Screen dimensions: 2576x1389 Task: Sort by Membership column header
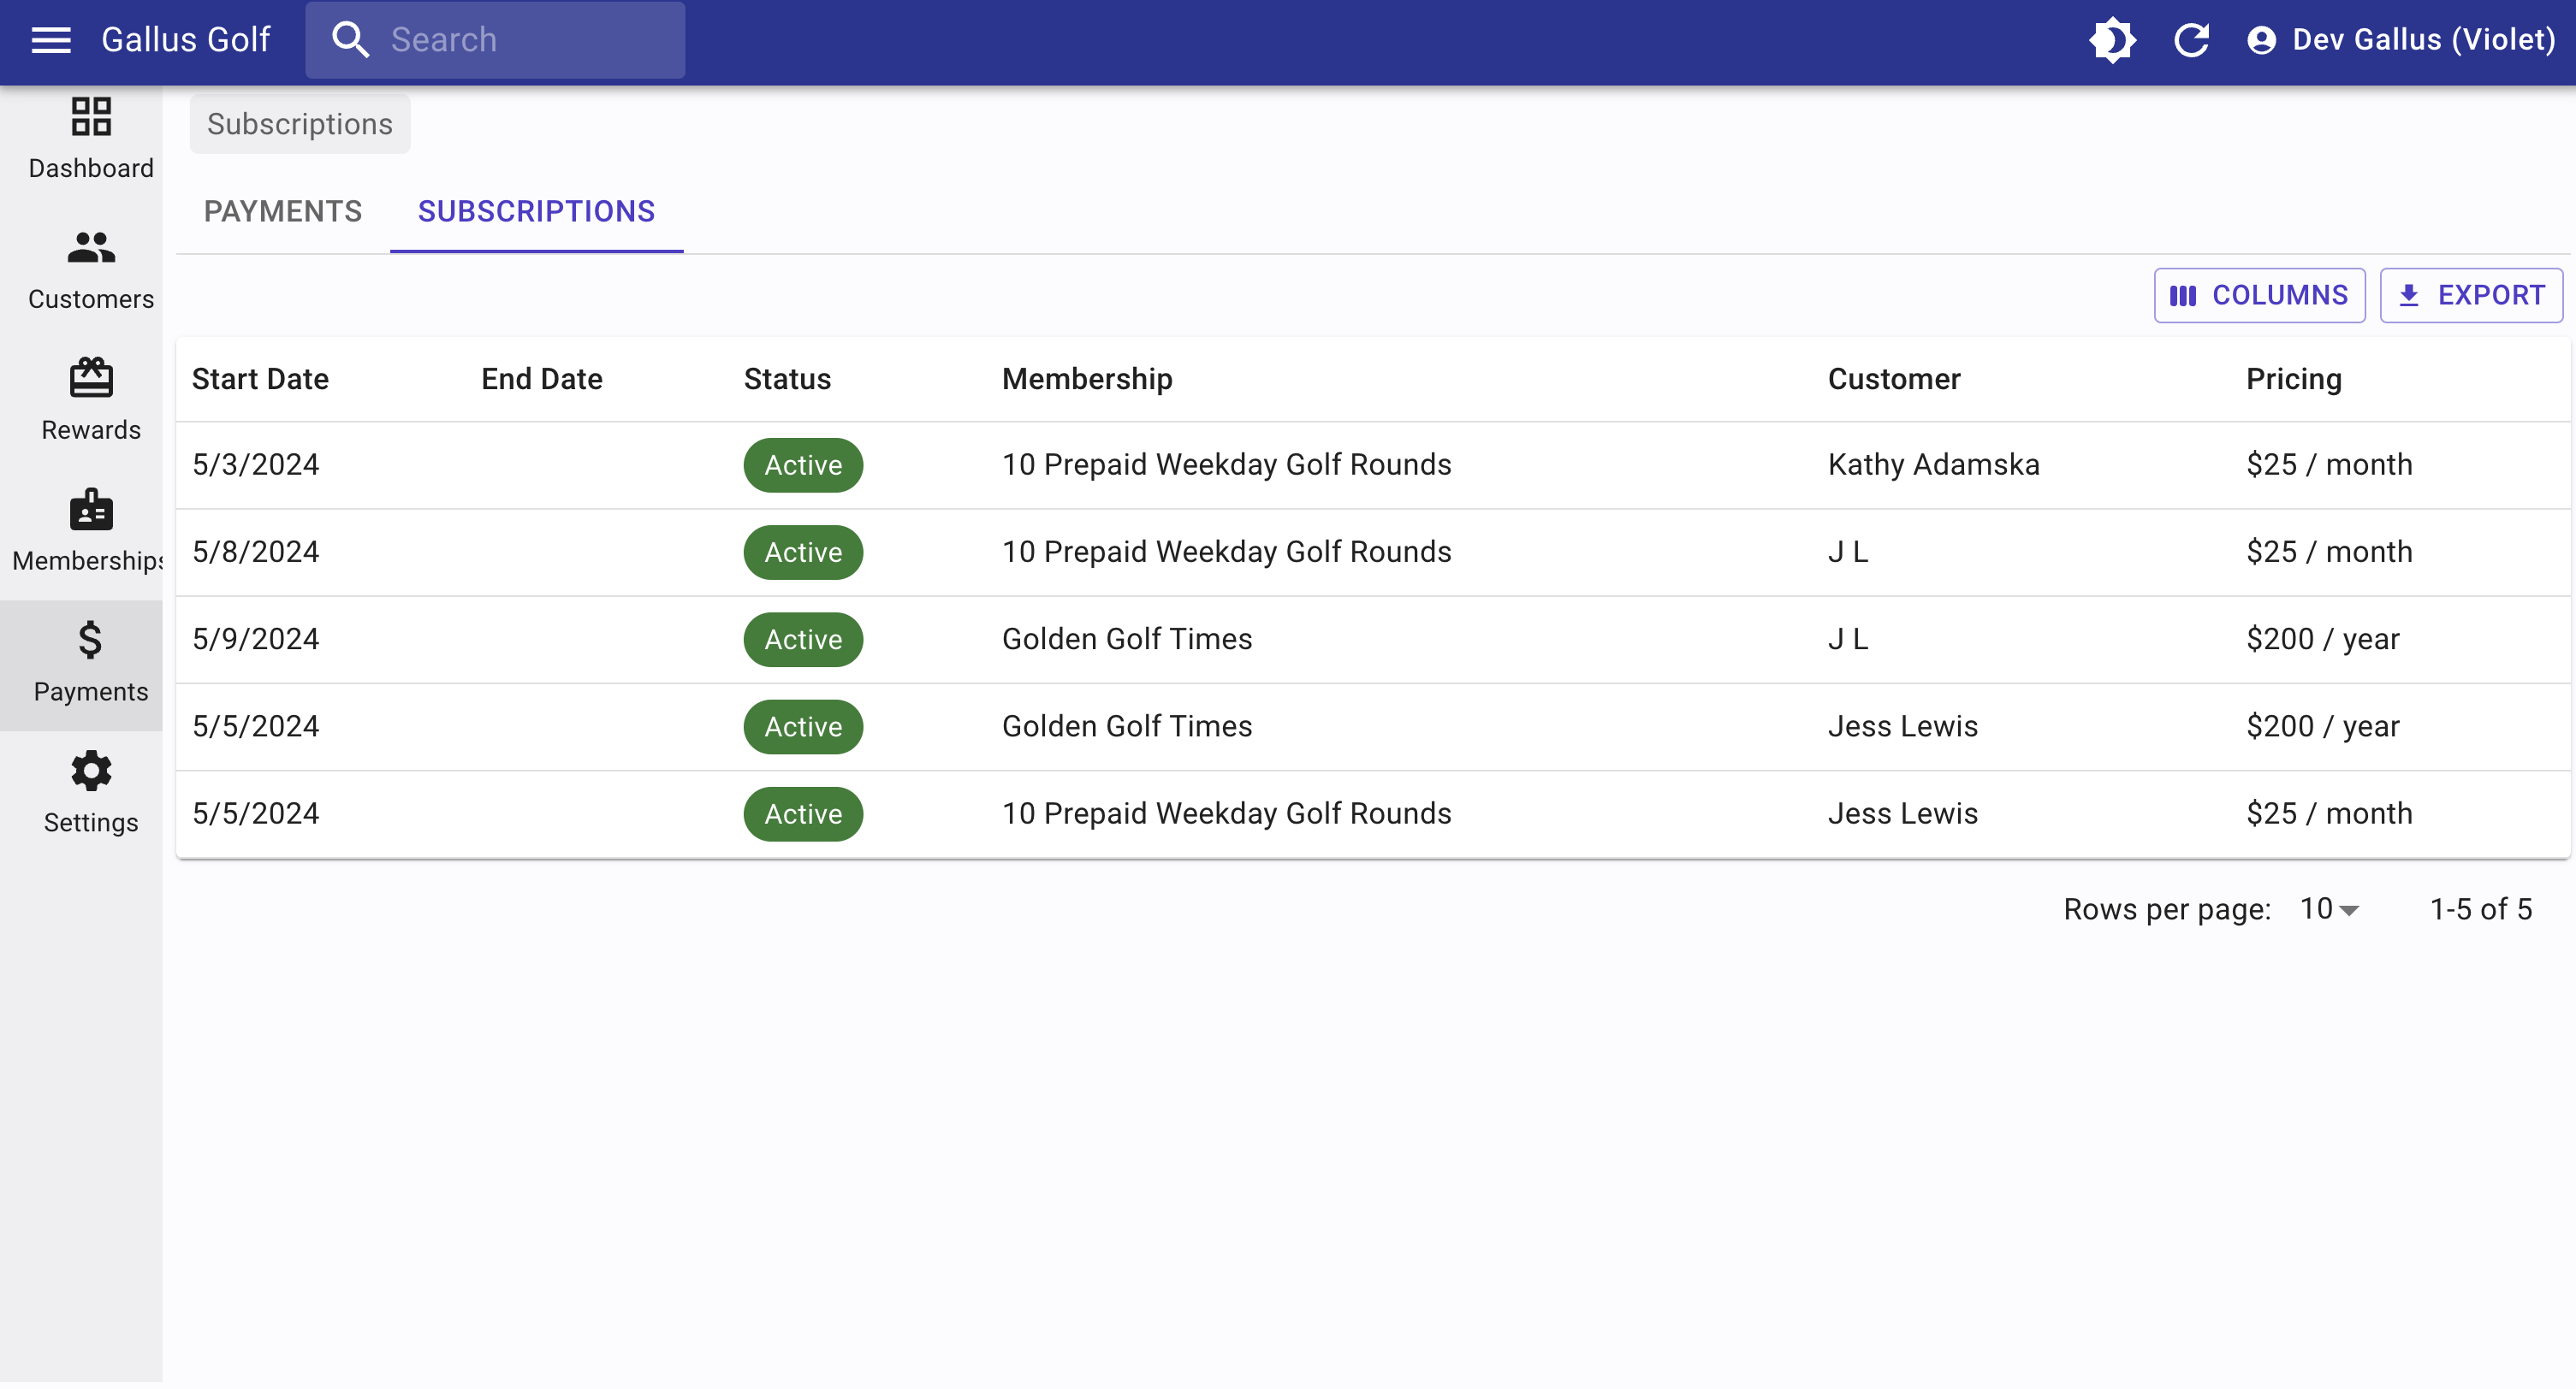click(x=1087, y=379)
